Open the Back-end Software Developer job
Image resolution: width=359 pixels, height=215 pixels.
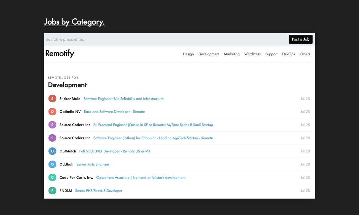114,111
